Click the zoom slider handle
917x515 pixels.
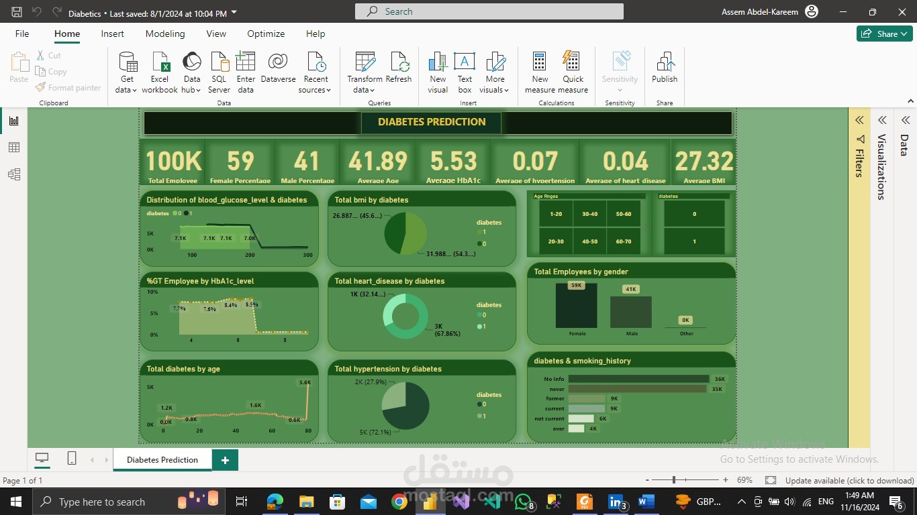[x=674, y=480]
